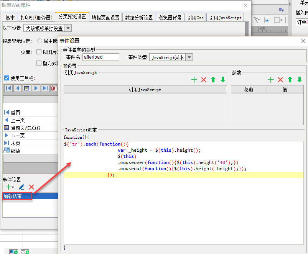Move parameter down with green arrow
308x254 pixels.
point(300,80)
